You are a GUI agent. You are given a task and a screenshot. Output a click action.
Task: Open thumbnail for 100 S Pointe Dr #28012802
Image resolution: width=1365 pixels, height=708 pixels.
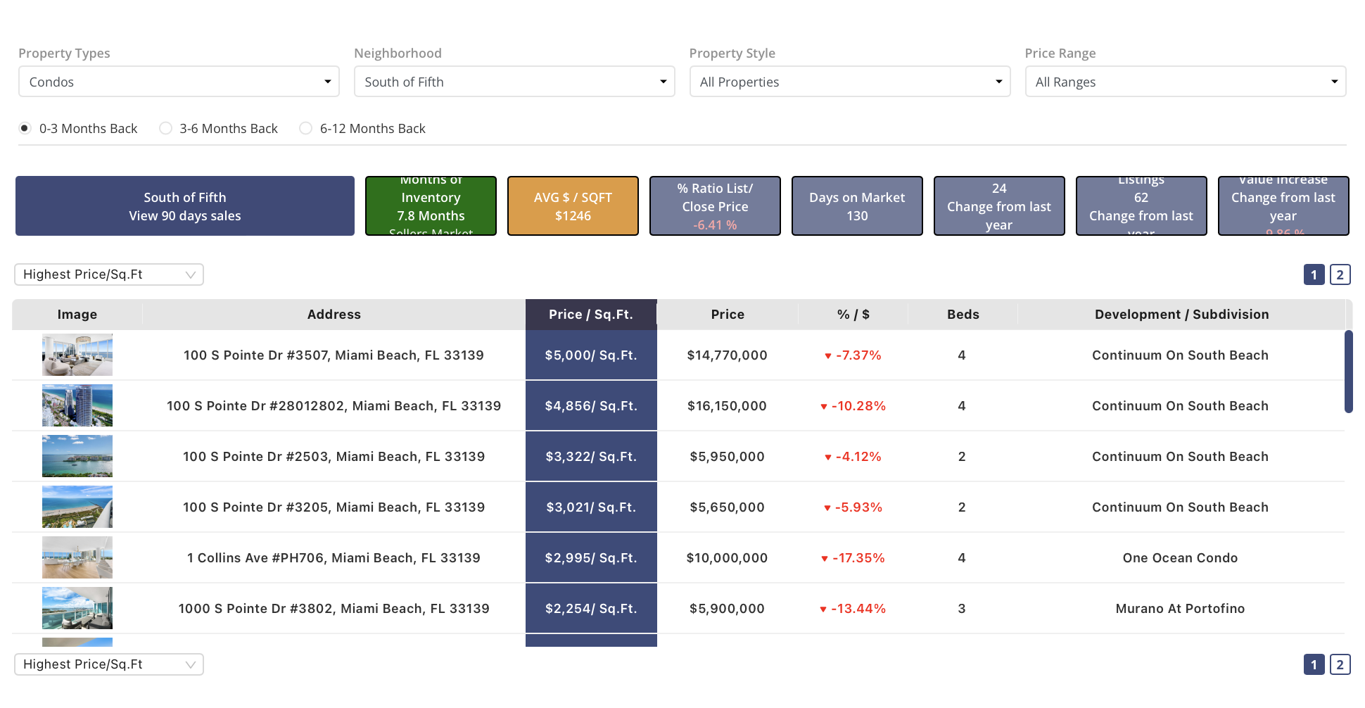77,405
